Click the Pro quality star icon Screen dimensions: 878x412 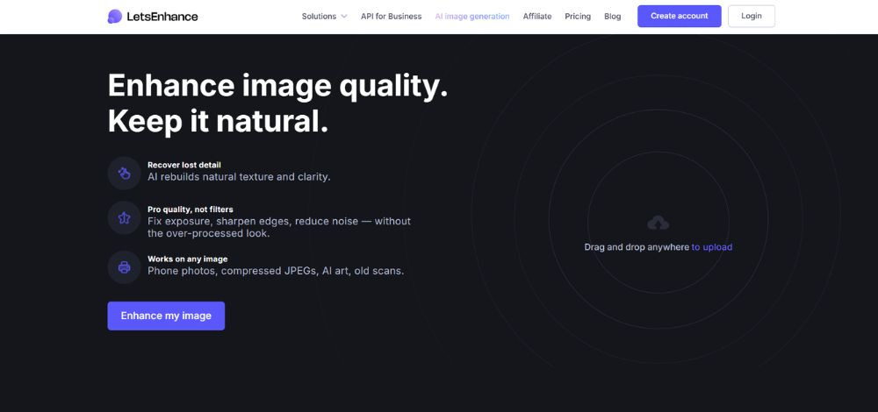tap(125, 218)
